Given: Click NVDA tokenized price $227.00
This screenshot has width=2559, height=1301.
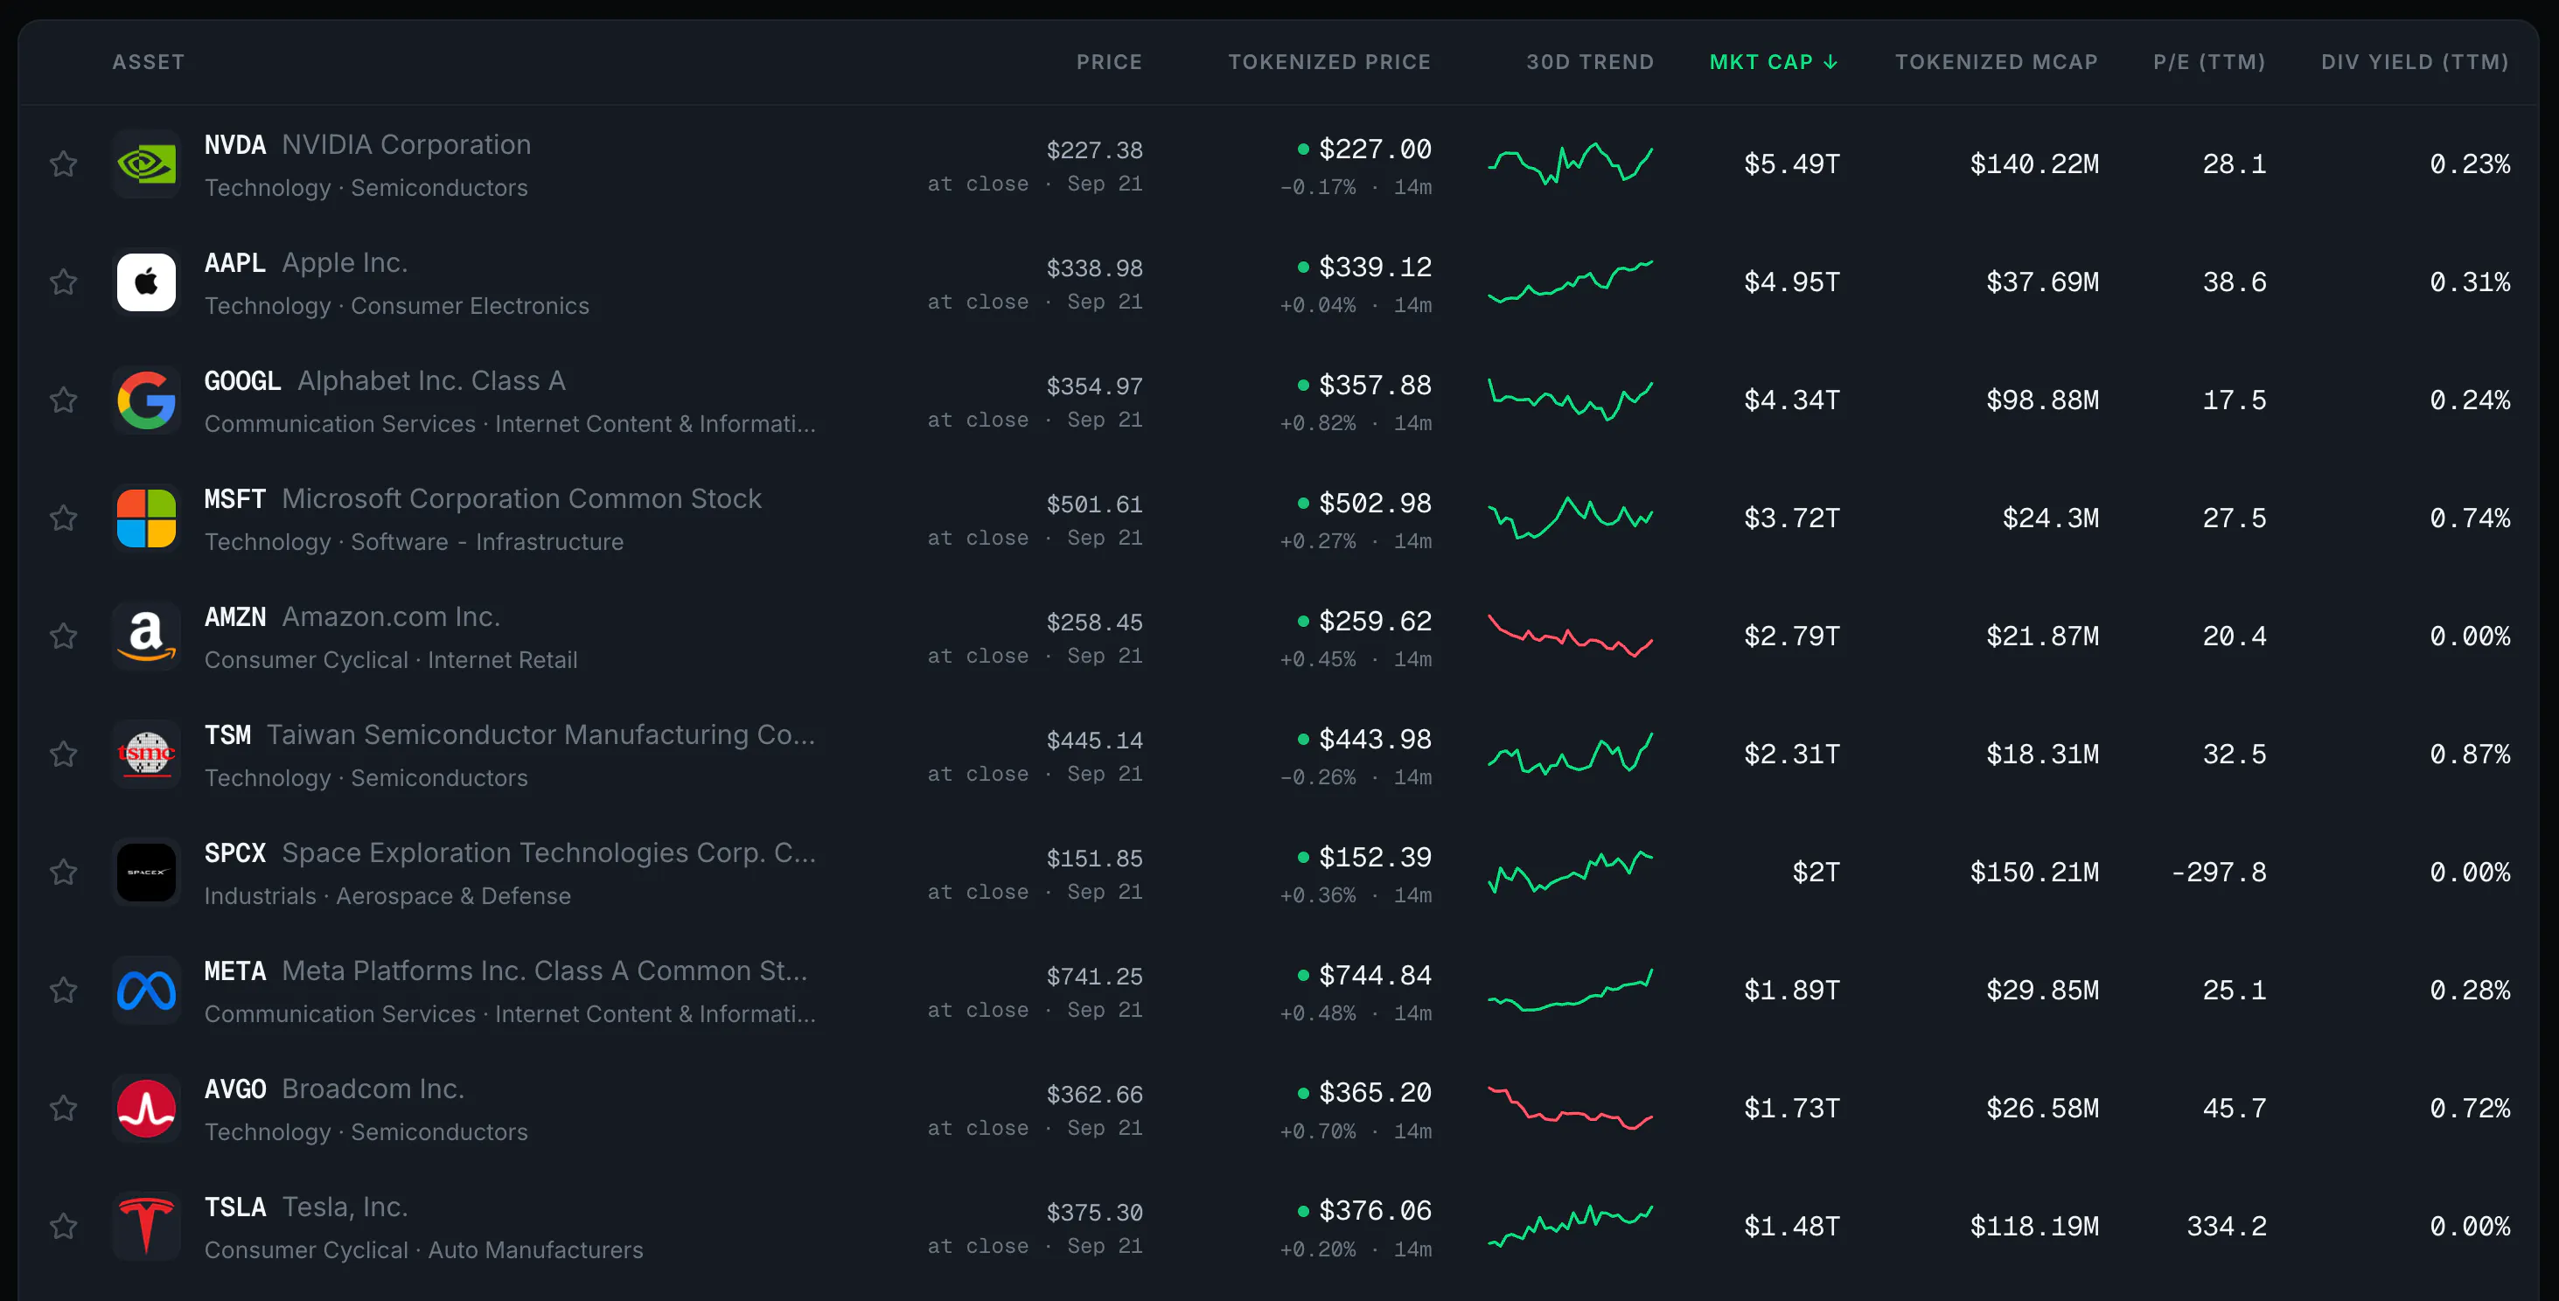Looking at the screenshot, I should pos(1374,150).
